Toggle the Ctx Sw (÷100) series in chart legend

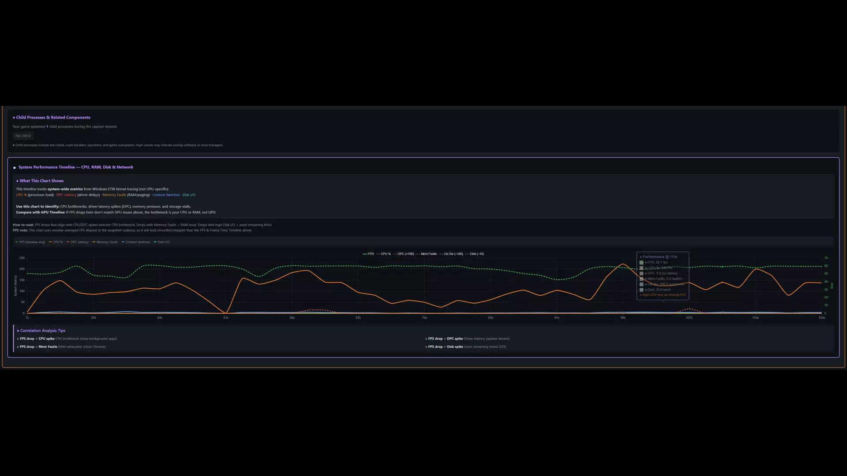(451, 254)
